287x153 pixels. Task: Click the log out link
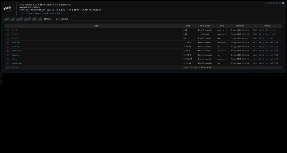click(278, 3)
